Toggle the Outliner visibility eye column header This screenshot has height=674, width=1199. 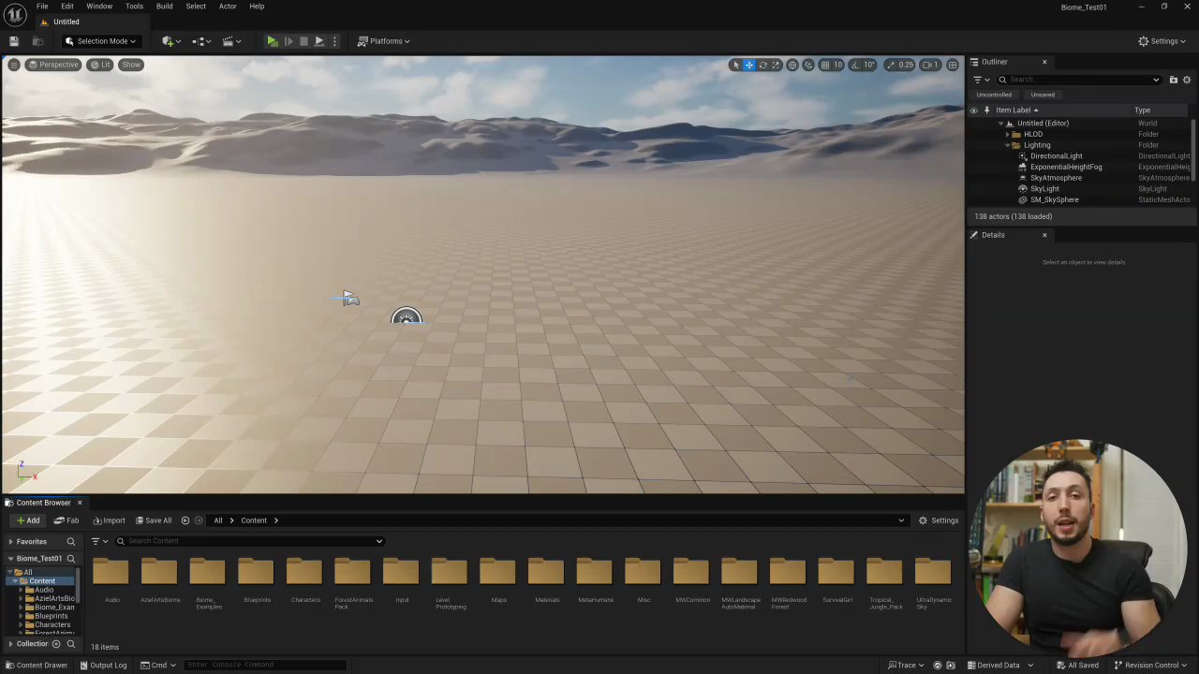973,110
